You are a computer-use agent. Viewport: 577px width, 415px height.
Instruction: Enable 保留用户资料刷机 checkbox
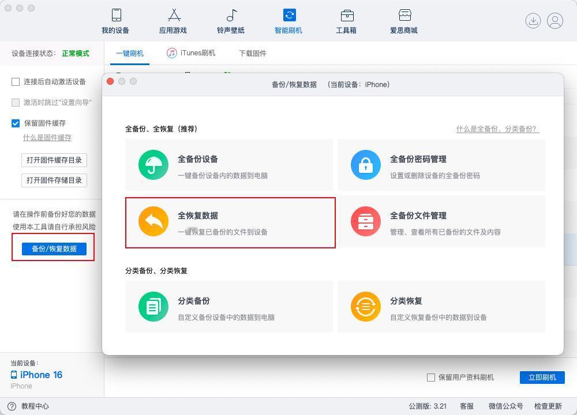click(431, 377)
